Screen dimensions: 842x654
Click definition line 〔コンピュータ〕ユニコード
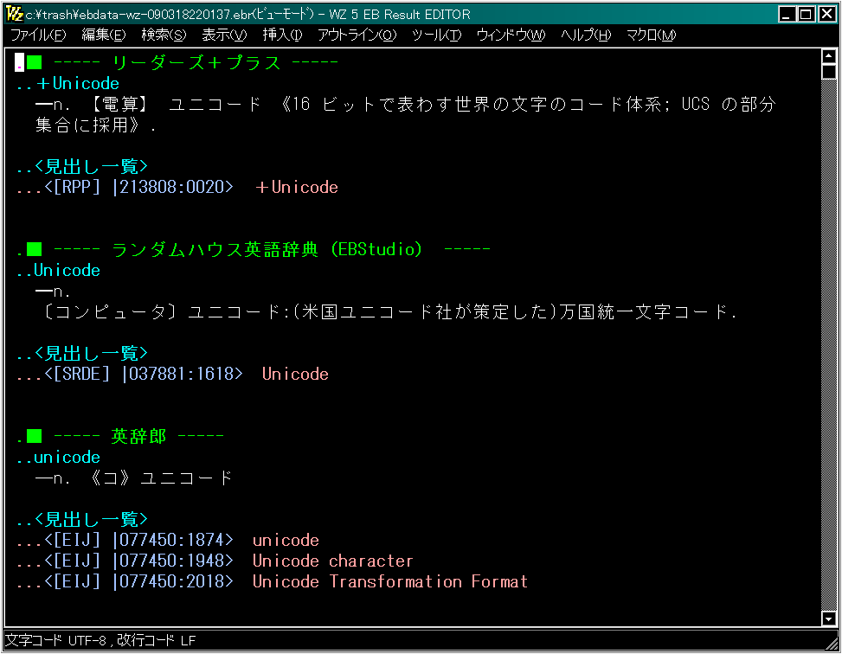pos(389,312)
